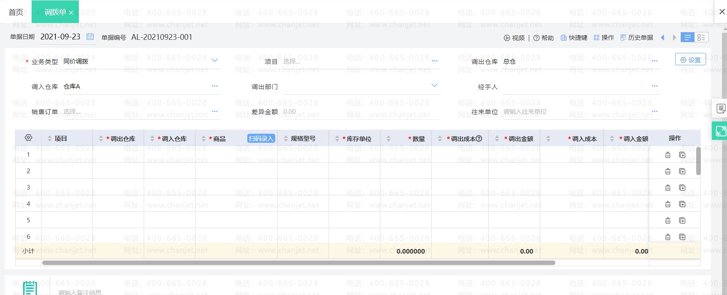Delete row 1 in the table
Image resolution: width=727 pixels, height=295 pixels.
[668, 155]
